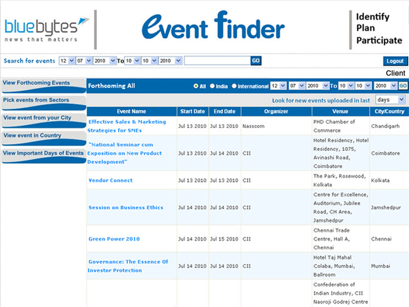Click the Forthcoming All heading
Screen dimensions: 409x307
pos(112,86)
